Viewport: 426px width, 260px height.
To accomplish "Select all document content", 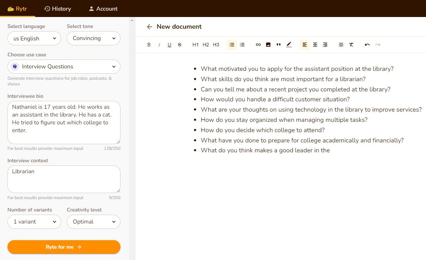I will click(341, 45).
